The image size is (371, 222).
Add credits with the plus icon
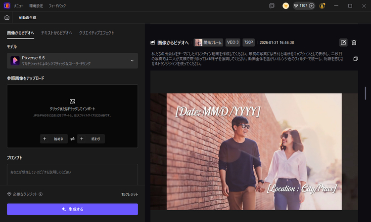pos(312,6)
